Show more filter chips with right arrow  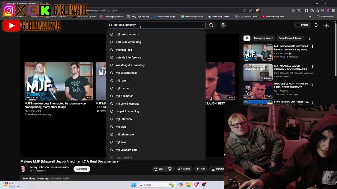310,38
